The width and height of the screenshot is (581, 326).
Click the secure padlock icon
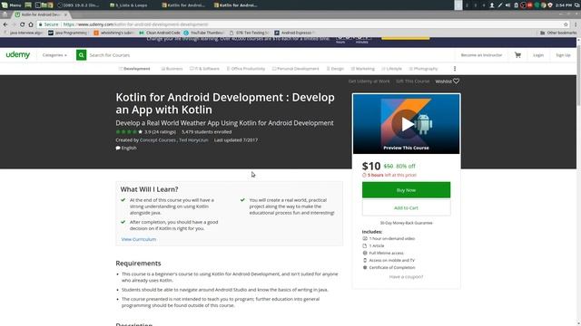point(40,24)
